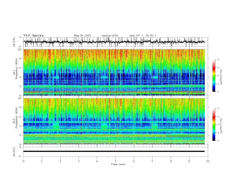Click the "-3" label on ch.1 colorbar
Screen dimensions: 234x181
[x=218, y=59]
